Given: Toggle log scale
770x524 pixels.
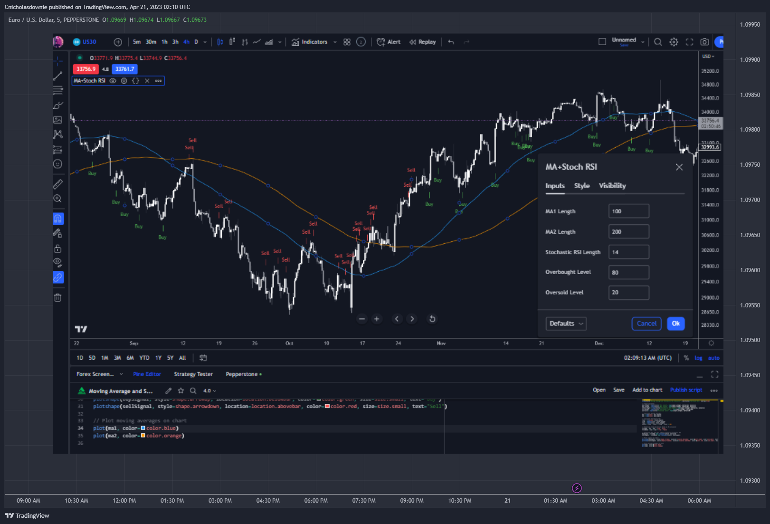Looking at the screenshot, I should pos(698,358).
